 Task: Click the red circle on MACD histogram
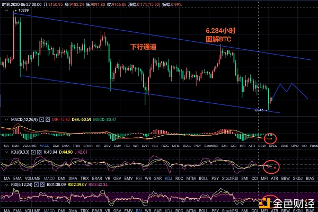(270, 138)
